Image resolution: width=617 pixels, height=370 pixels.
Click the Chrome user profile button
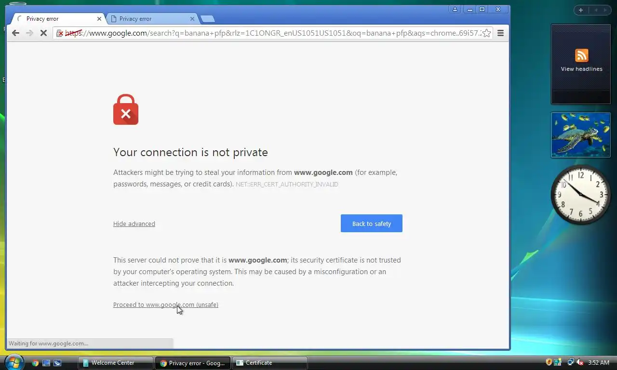[455, 9]
